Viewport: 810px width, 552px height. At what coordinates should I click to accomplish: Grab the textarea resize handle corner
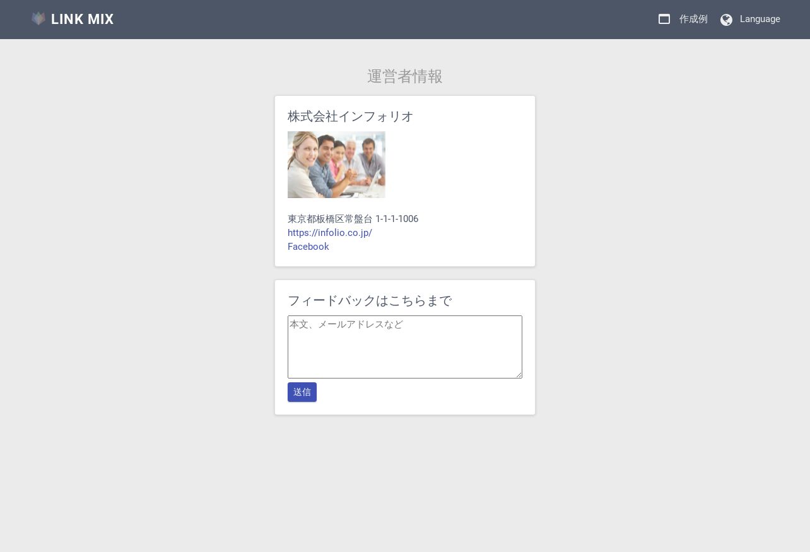[x=519, y=375]
